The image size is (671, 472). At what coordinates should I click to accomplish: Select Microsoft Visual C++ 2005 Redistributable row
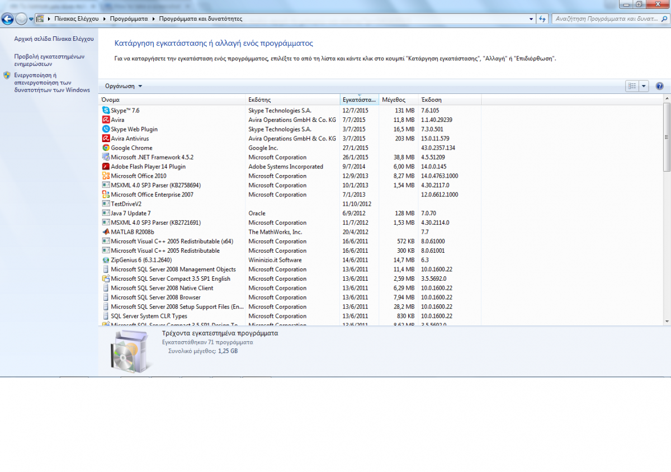coord(290,251)
